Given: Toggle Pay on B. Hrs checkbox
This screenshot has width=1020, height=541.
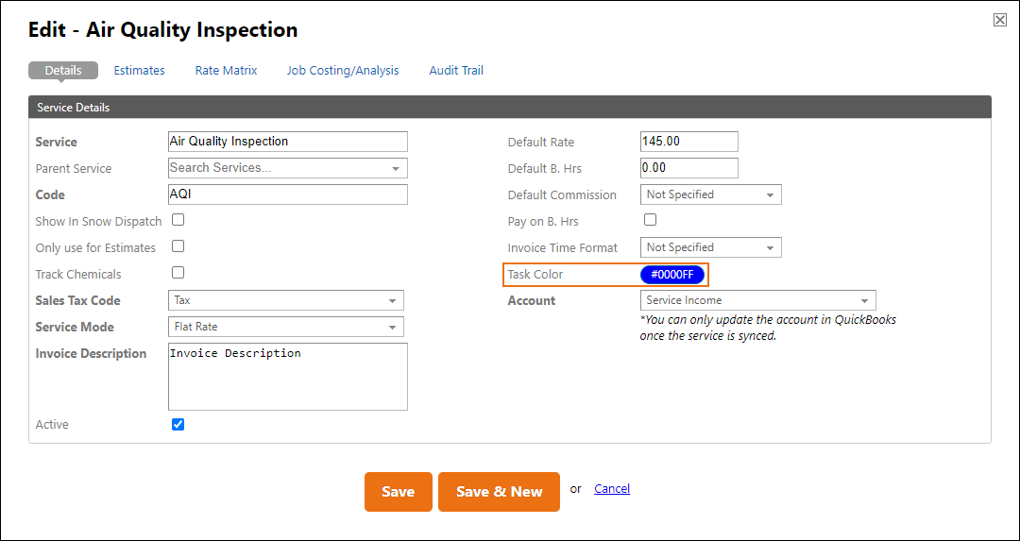Looking at the screenshot, I should 650,220.
